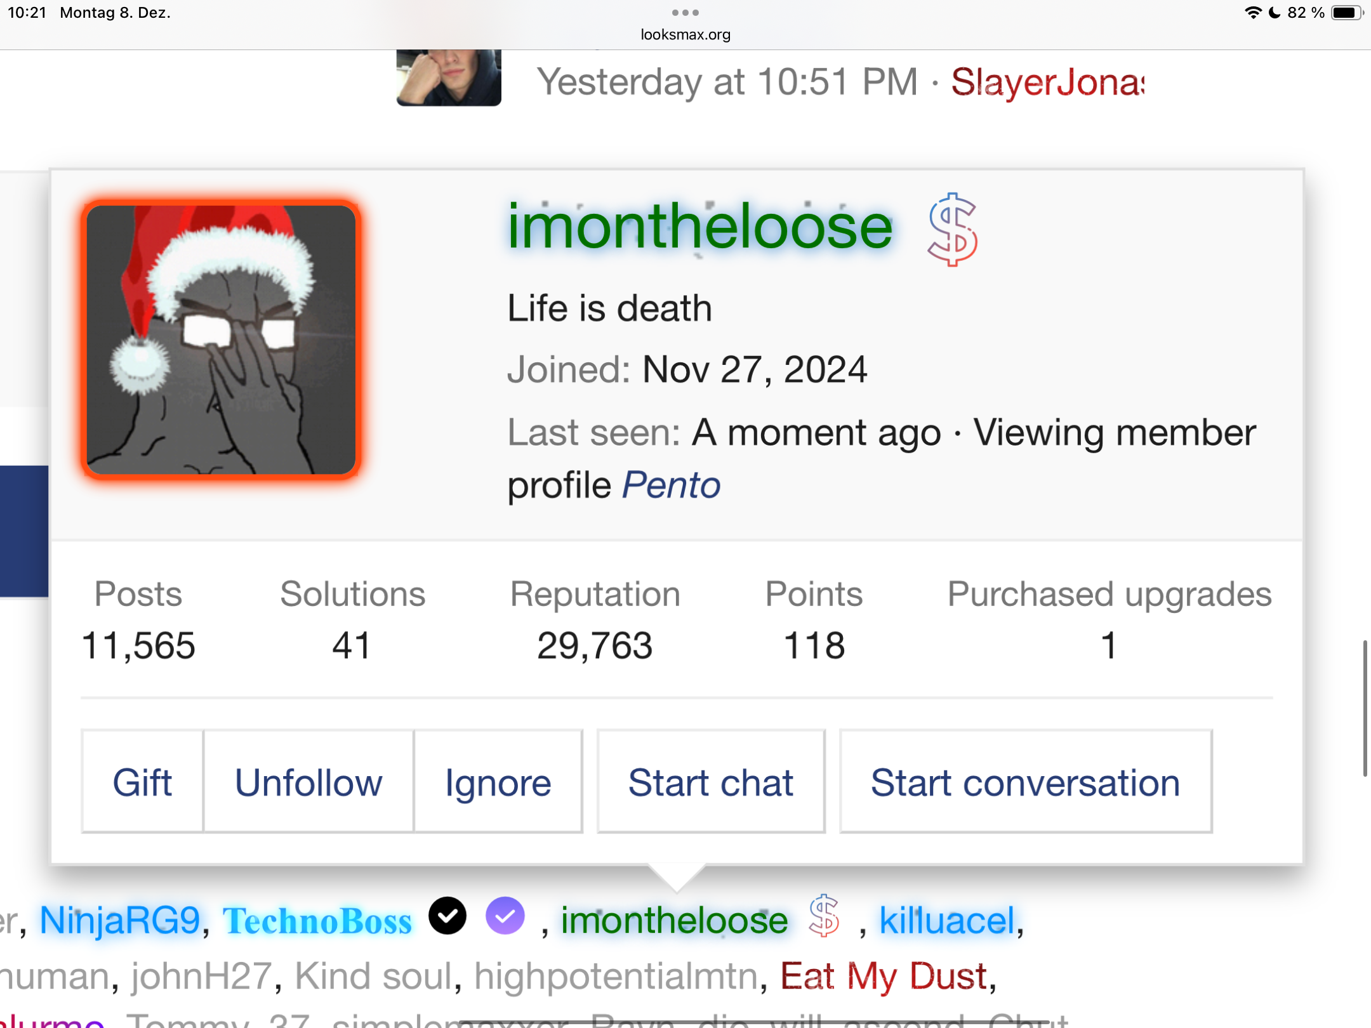1371x1028 pixels.
Task: Click Start conversation button
Action: click(1025, 782)
